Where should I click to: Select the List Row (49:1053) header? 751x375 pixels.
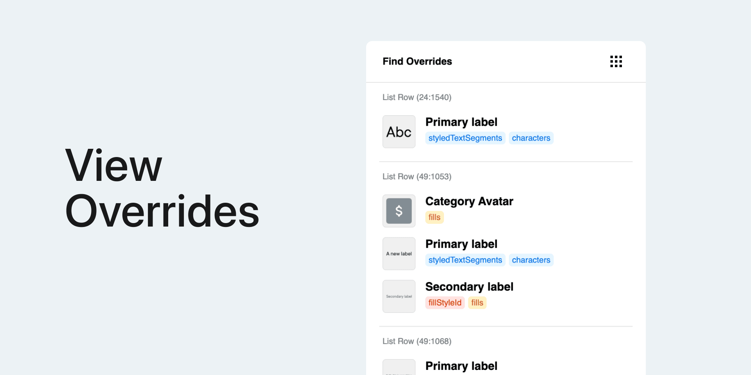(x=417, y=177)
